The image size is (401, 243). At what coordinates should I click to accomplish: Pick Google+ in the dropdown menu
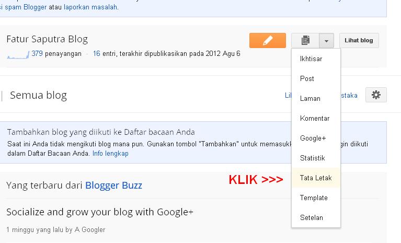tap(316, 138)
